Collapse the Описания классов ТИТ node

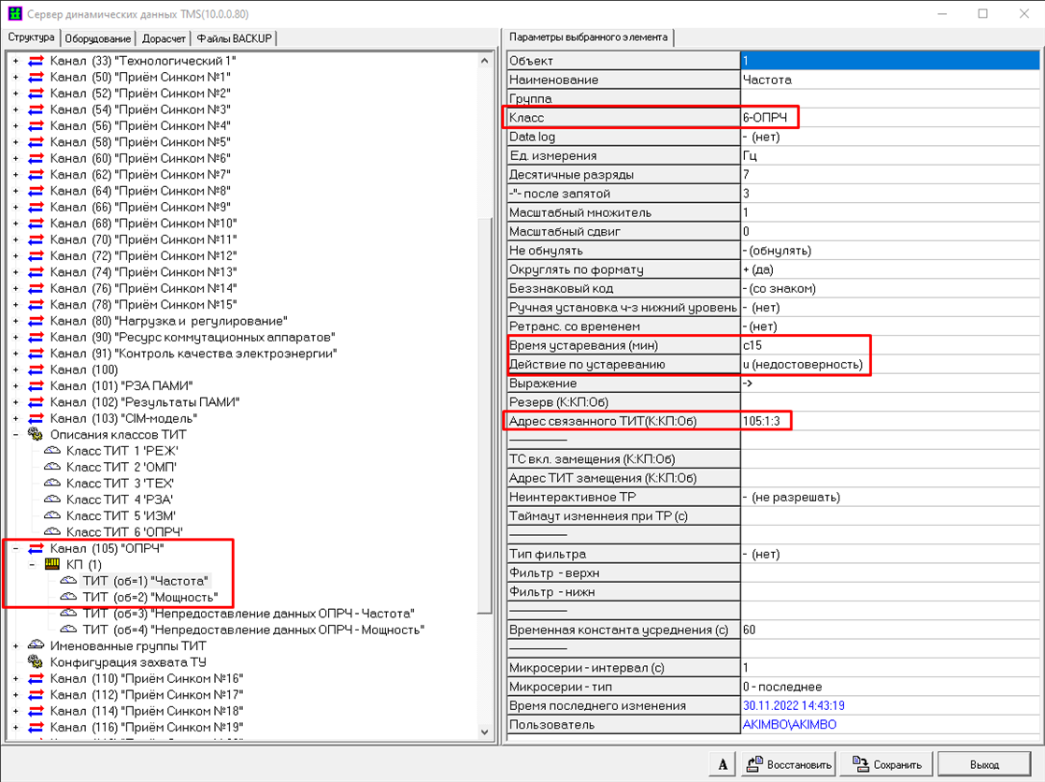(x=16, y=435)
